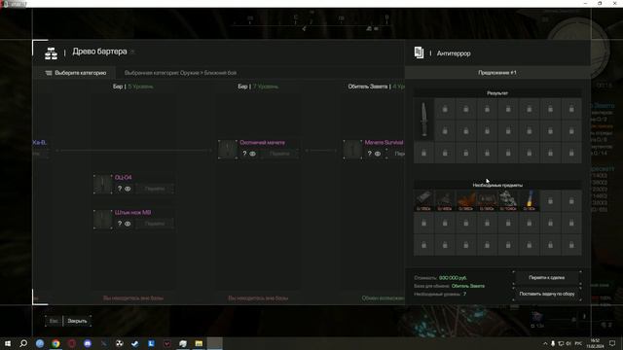Open the Windows notification center
Screen dimensions: 623x350
tap(612, 343)
